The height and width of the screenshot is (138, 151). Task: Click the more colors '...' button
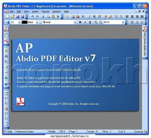click(x=41, y=22)
